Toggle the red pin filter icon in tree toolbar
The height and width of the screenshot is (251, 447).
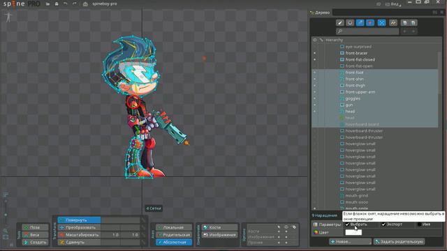tap(370, 23)
